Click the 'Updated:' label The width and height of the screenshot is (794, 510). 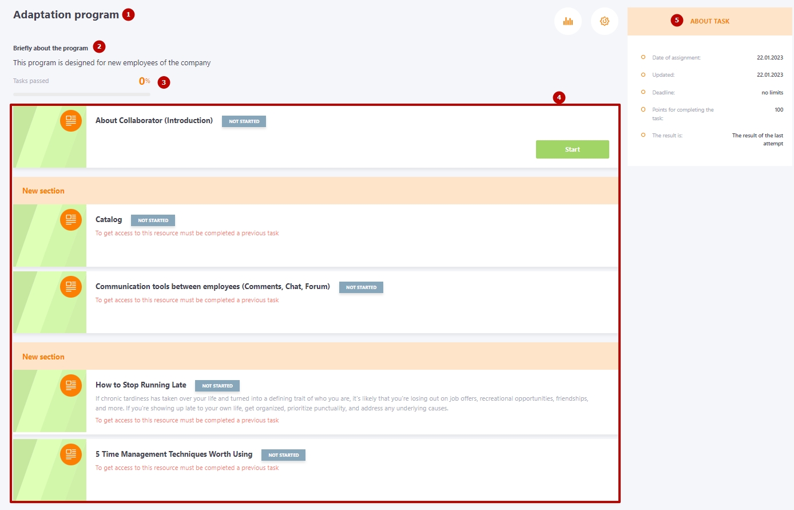[664, 75]
